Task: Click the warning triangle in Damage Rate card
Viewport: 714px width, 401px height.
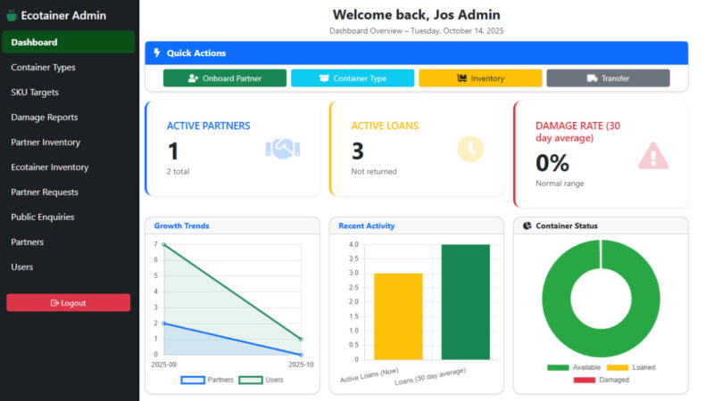Action: (653, 156)
